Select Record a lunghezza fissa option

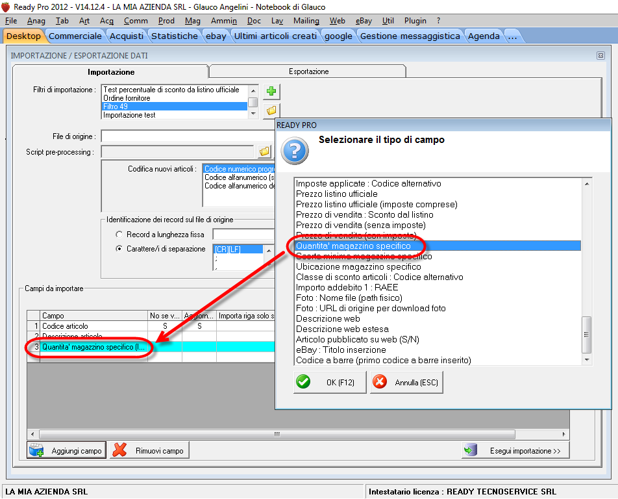click(119, 235)
